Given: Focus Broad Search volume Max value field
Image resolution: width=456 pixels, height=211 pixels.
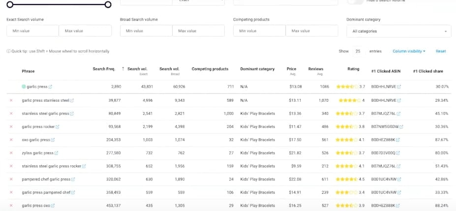Looking at the screenshot, I should pos(198,31).
